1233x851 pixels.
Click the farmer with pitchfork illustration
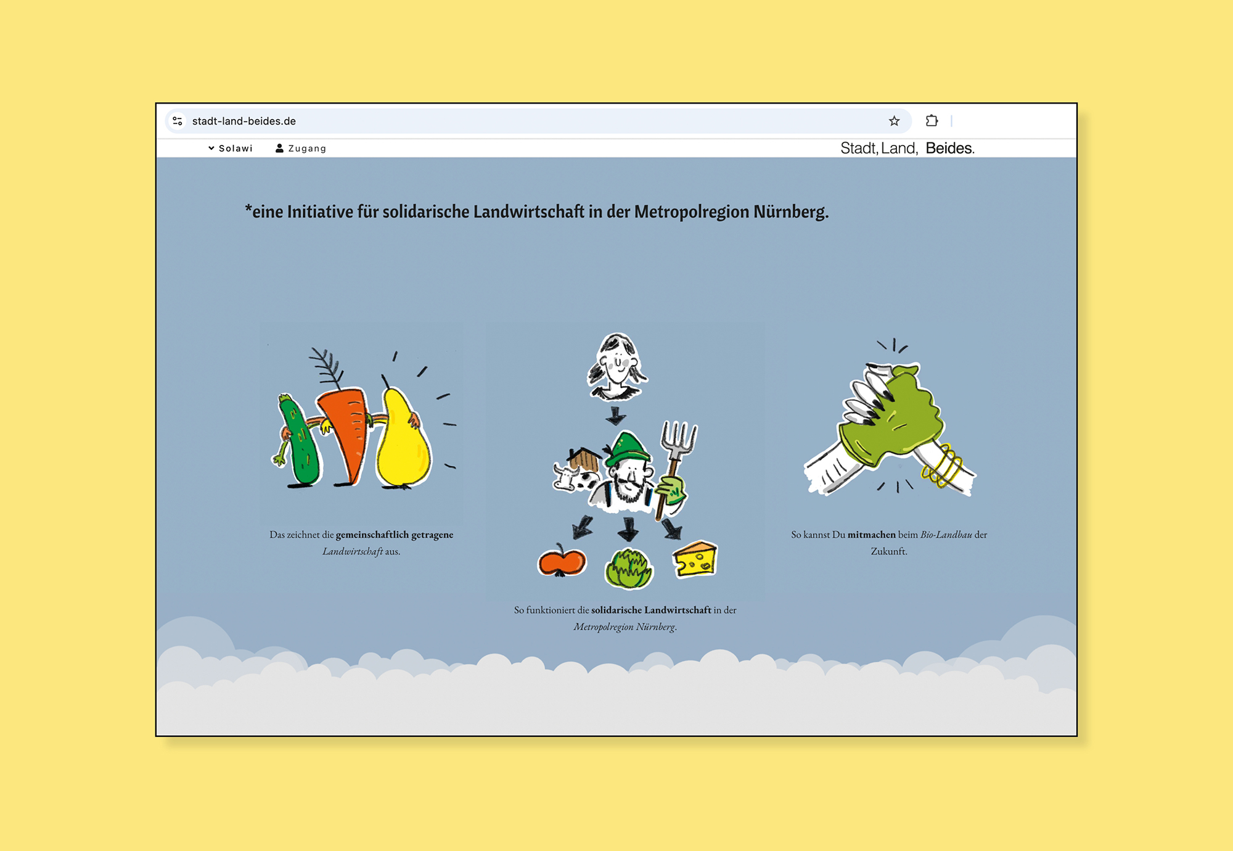[629, 475]
